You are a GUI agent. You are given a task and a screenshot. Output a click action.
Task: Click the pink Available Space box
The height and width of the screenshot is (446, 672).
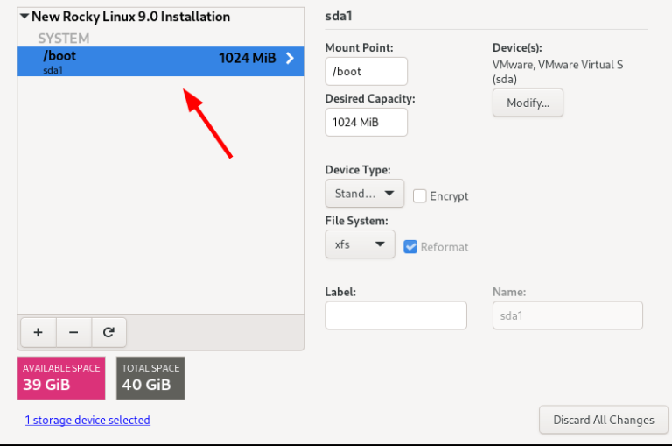point(61,378)
